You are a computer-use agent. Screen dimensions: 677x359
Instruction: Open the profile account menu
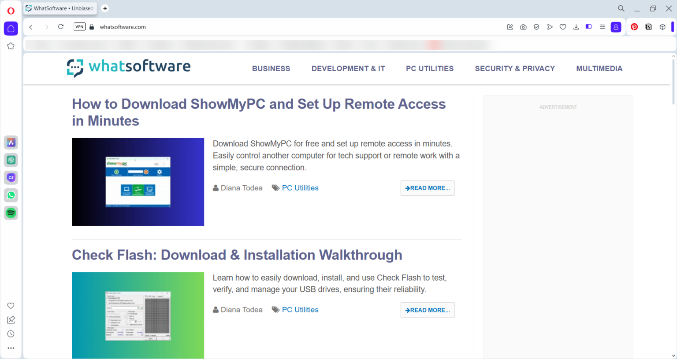click(616, 27)
